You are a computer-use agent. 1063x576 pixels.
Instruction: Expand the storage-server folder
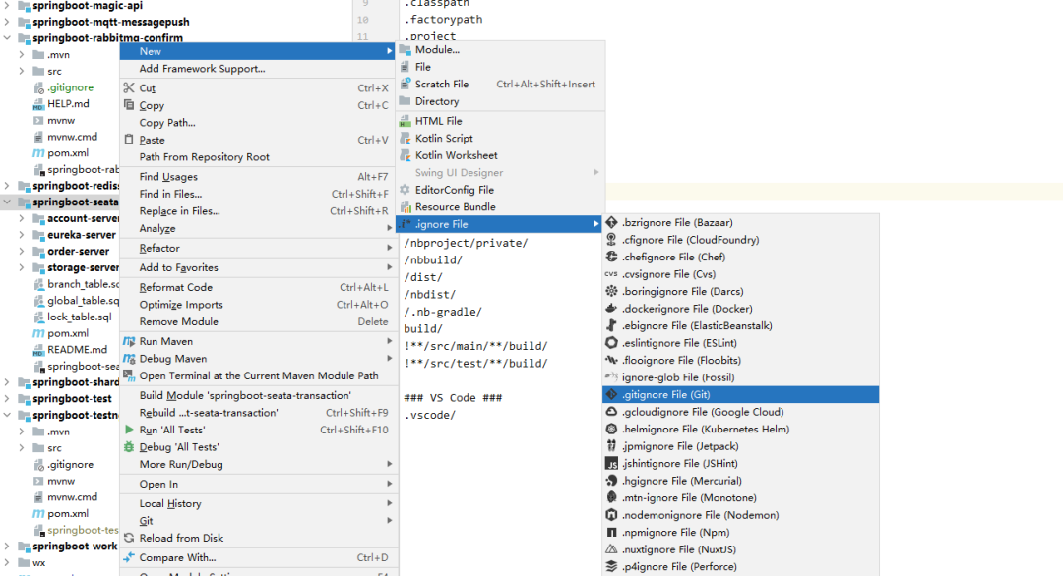click(x=22, y=267)
